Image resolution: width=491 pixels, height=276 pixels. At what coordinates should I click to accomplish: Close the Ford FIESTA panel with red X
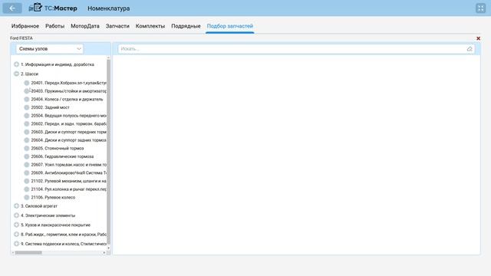click(478, 38)
